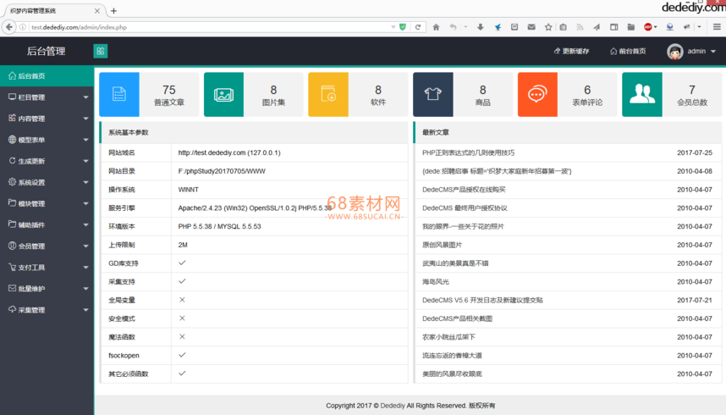Click the clipboard toolbar icon
Screen dimensions: 726x415
click(x=563, y=27)
